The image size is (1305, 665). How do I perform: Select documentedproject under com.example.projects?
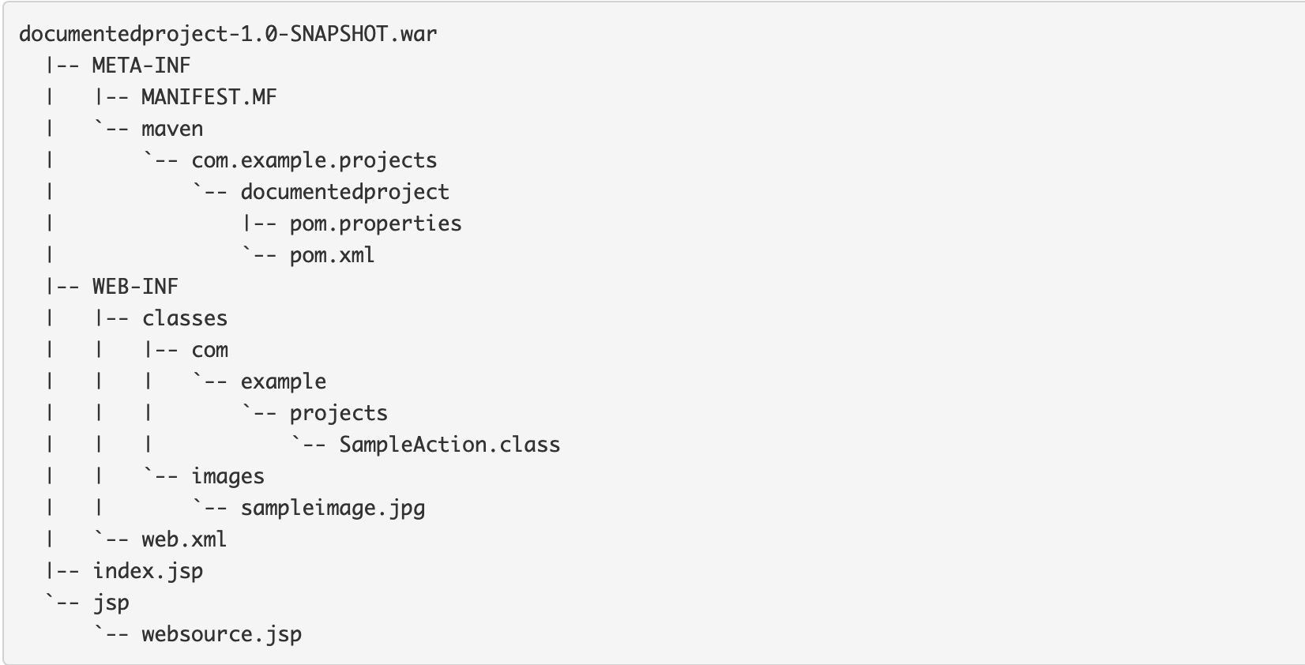point(345,193)
